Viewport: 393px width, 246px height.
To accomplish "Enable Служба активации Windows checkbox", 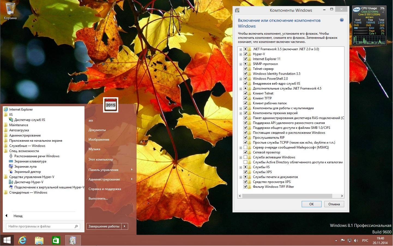I will (245, 157).
